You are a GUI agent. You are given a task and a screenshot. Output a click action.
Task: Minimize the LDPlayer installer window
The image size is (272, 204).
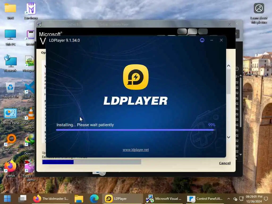click(x=212, y=40)
